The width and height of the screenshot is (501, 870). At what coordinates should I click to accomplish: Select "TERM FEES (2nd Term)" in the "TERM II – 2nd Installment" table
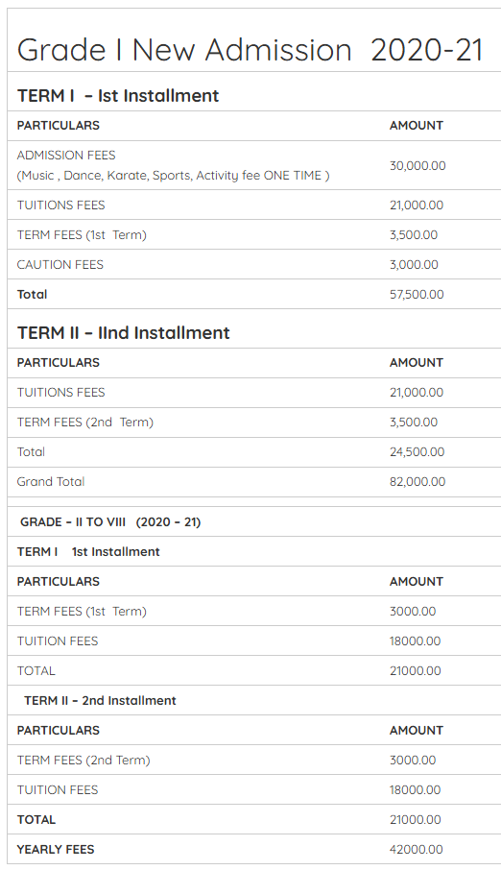point(83,761)
